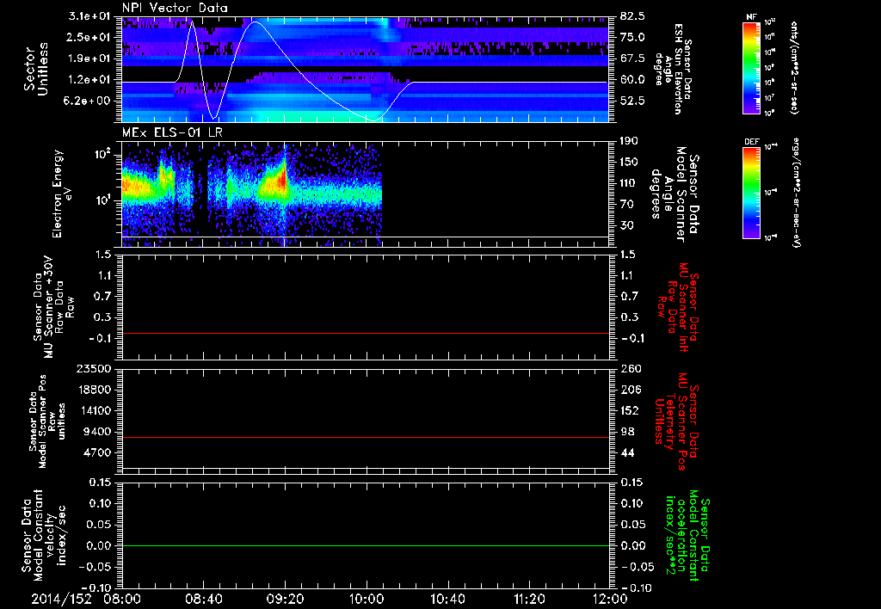This screenshot has width=881, height=609.
Task: Click the "MEx ELS-01 LR" panel title
Action: coord(172,132)
